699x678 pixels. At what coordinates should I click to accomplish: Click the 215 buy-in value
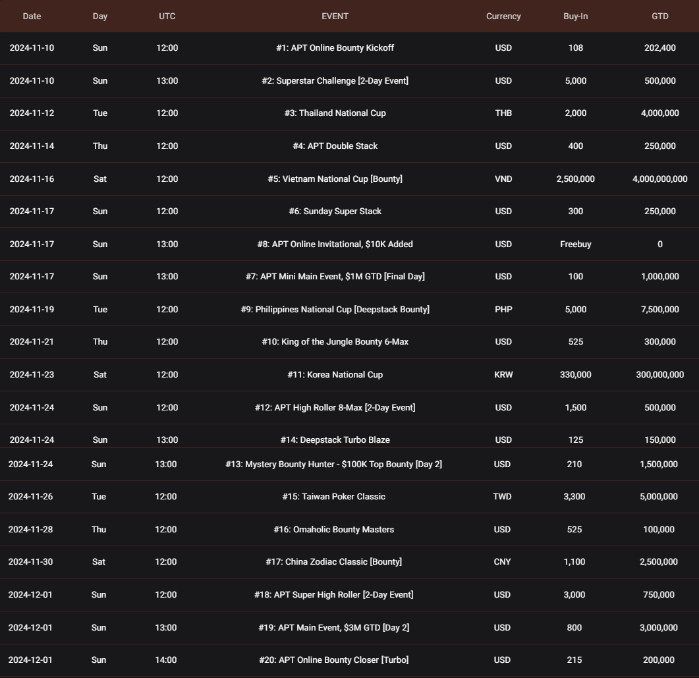tap(574, 660)
